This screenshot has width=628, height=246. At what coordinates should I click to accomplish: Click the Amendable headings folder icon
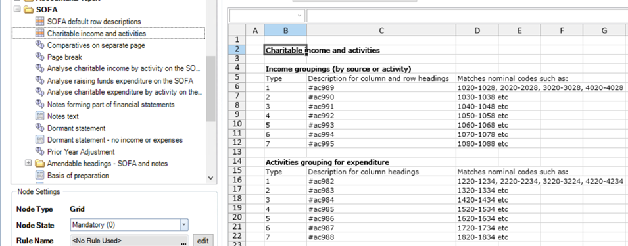click(39, 164)
